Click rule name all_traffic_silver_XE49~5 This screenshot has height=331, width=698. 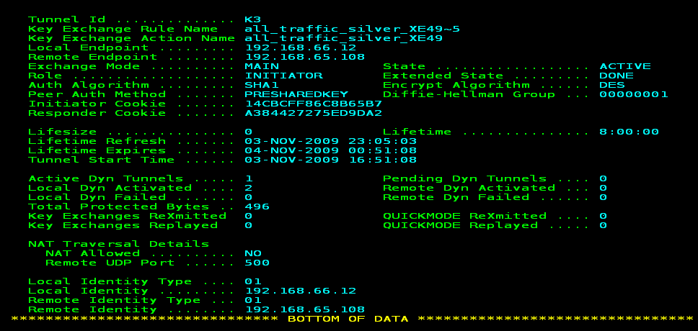[x=352, y=30]
